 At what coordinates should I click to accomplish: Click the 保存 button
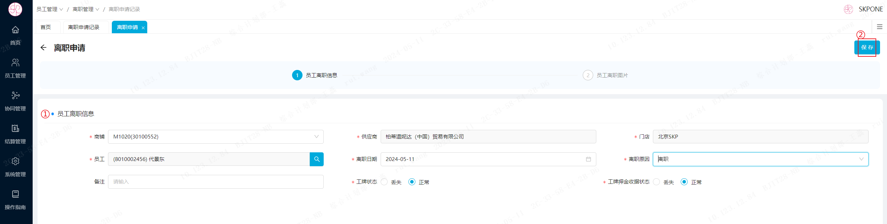tap(867, 47)
